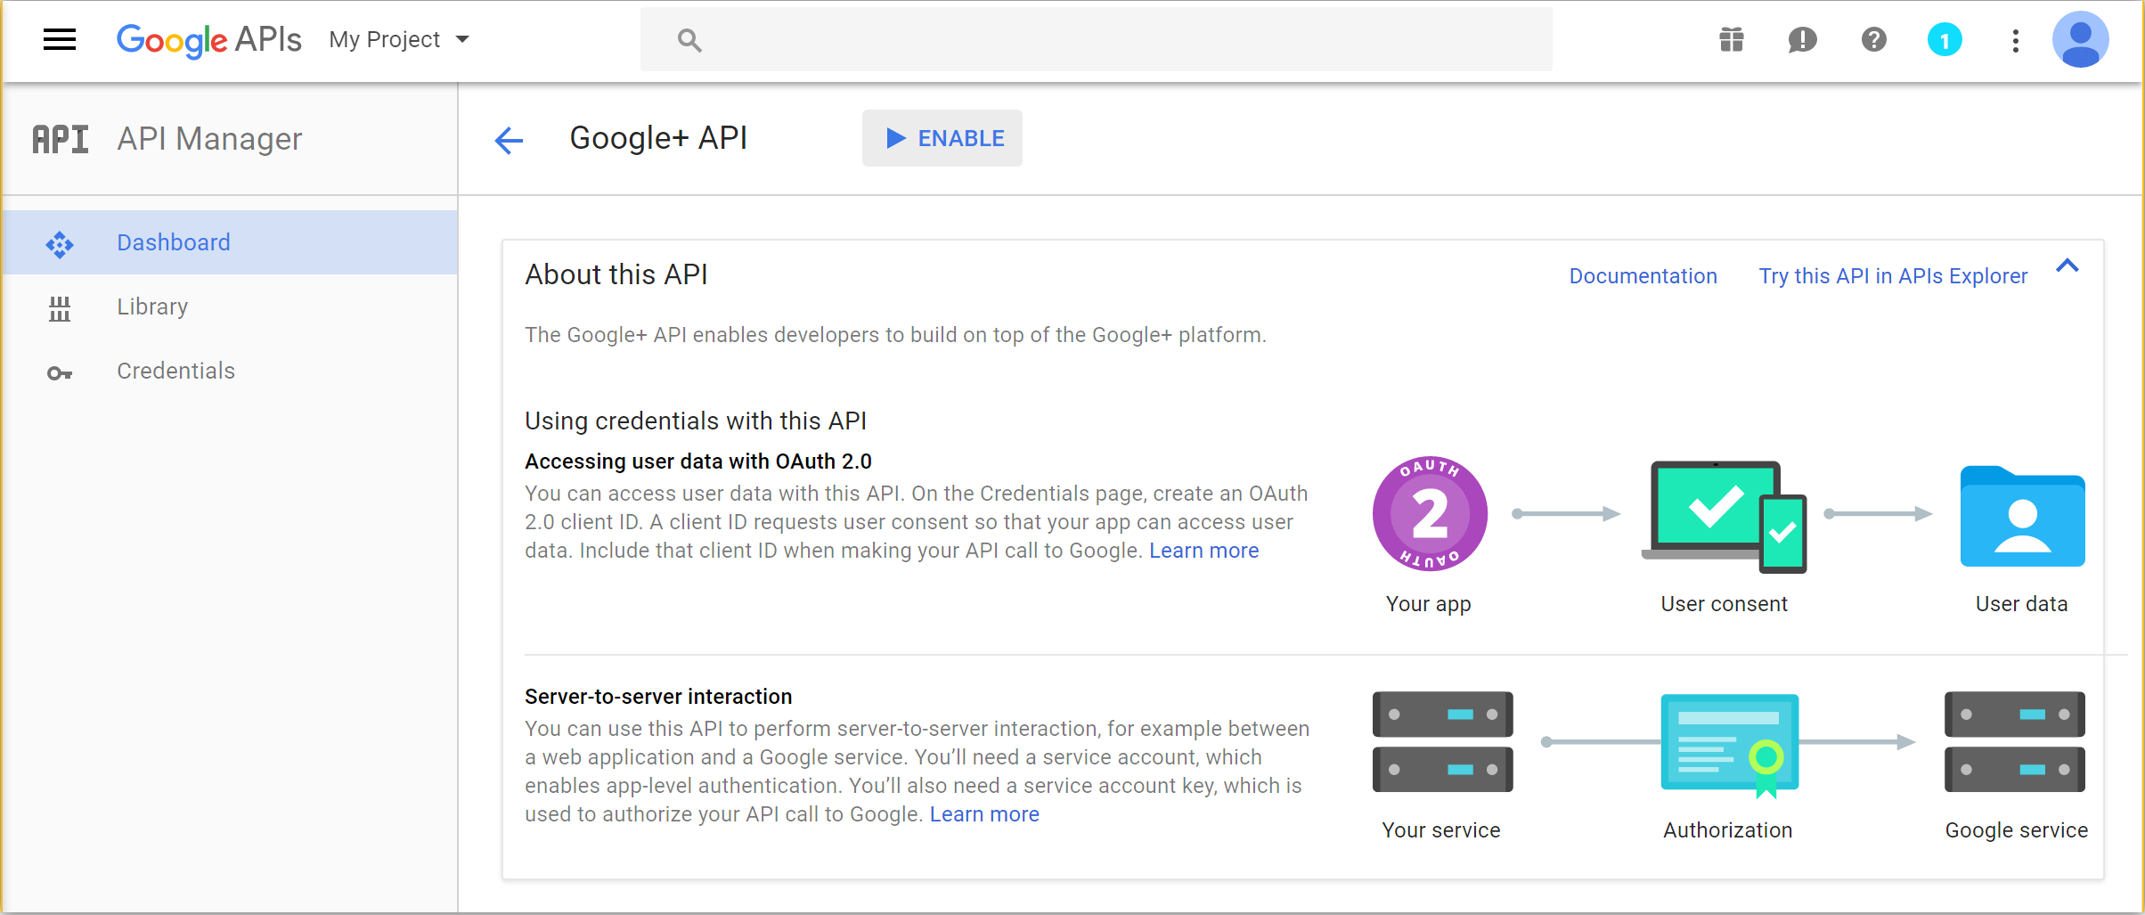The height and width of the screenshot is (915, 2145).
Task: Open notifications badge showing 1
Action: click(x=1945, y=40)
